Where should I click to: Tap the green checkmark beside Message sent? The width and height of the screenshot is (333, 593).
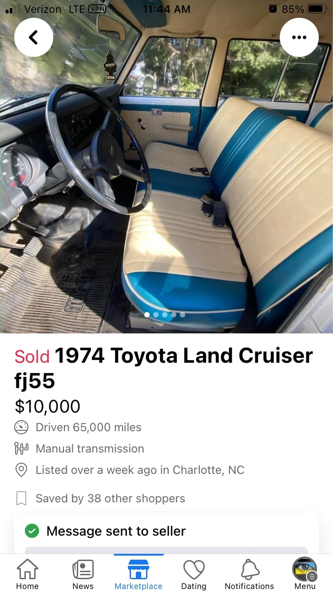[32, 531]
